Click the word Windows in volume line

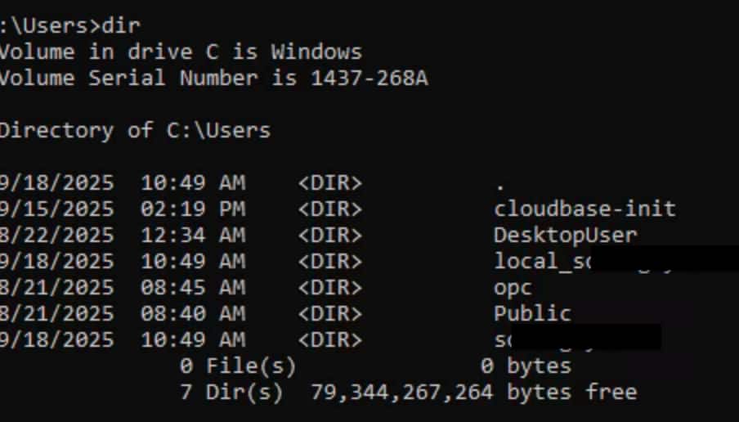316,52
